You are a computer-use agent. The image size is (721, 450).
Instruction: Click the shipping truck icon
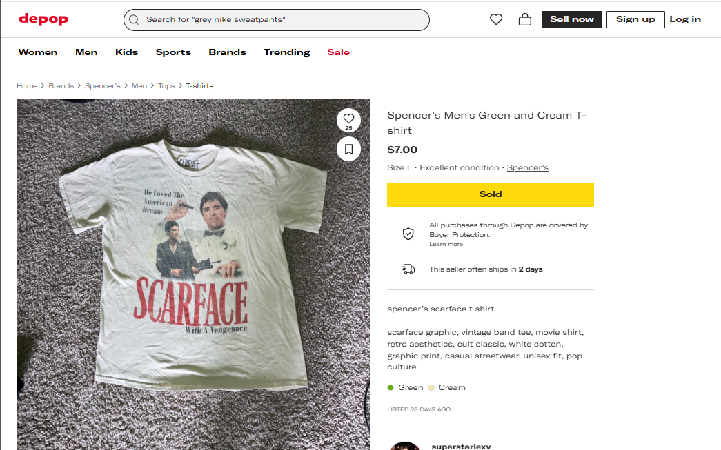[x=408, y=269]
